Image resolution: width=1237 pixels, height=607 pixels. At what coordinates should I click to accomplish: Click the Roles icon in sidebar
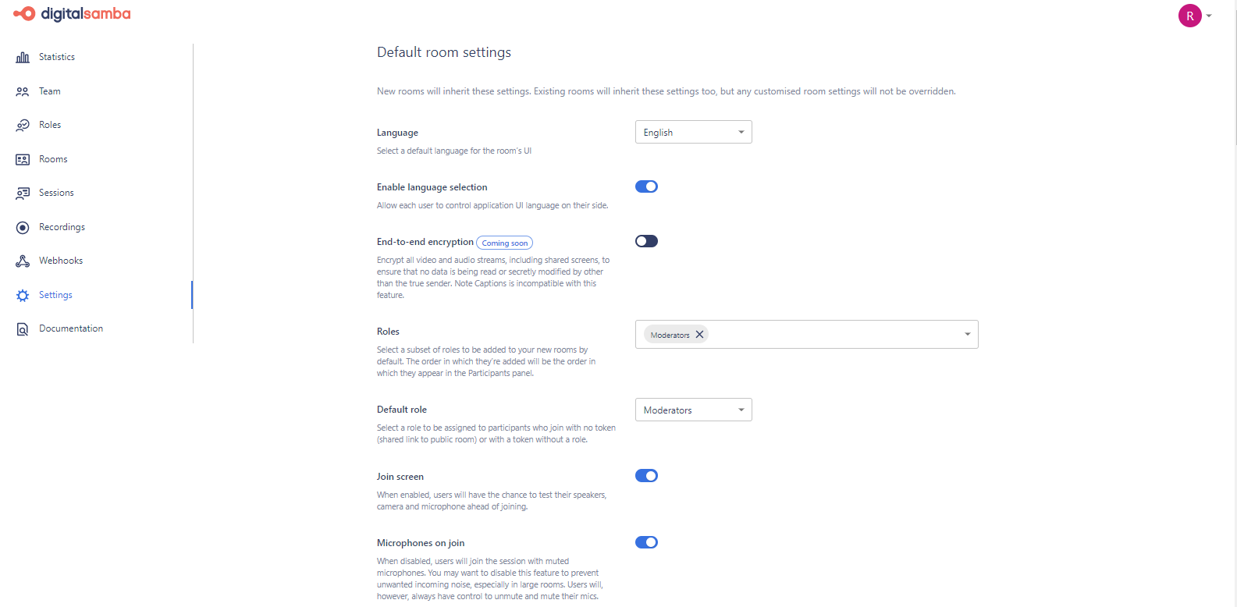[x=23, y=125]
